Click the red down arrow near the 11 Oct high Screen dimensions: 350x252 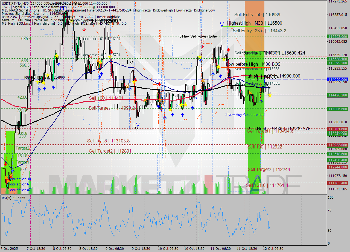point(228,50)
